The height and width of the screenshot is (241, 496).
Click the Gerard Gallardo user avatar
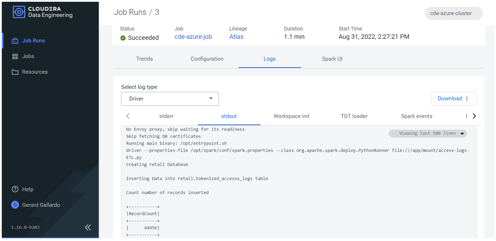[15, 205]
